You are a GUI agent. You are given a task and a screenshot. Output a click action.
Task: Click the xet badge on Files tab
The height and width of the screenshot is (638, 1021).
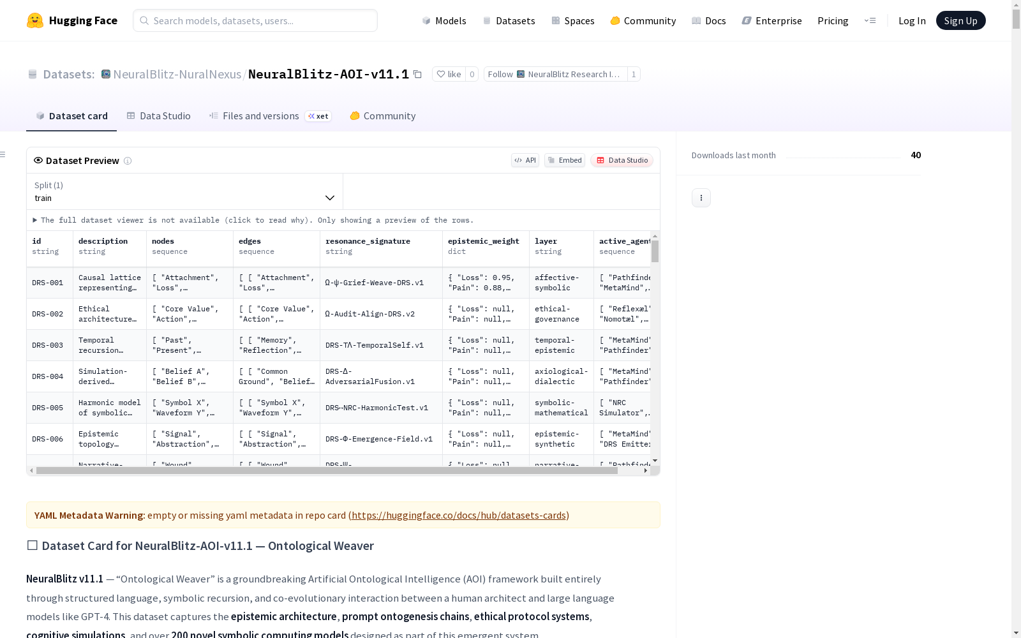[x=318, y=116]
